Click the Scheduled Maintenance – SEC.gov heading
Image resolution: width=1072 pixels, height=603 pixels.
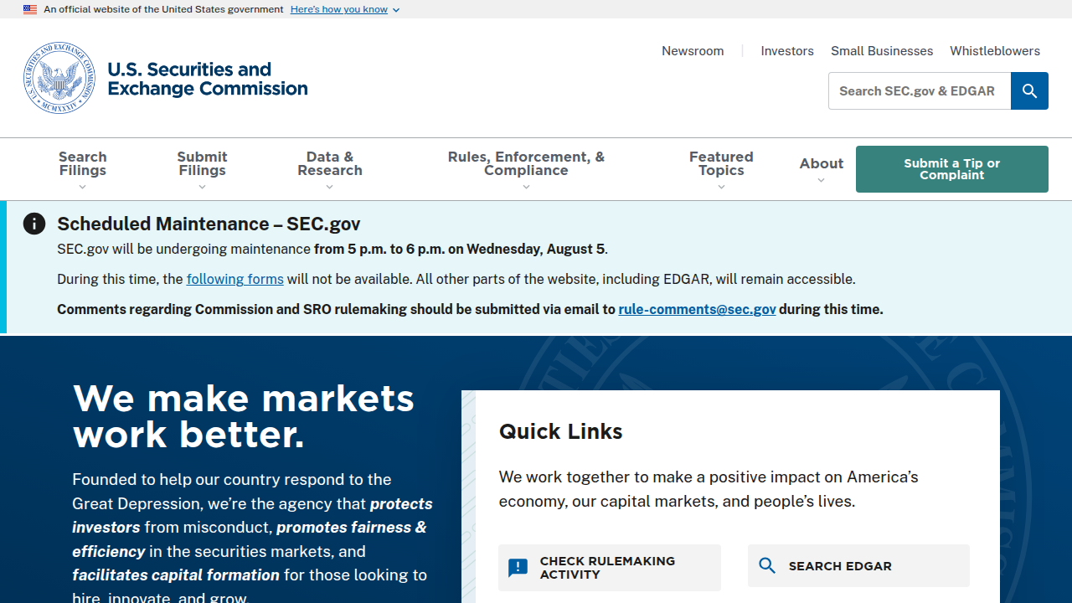coord(209,224)
